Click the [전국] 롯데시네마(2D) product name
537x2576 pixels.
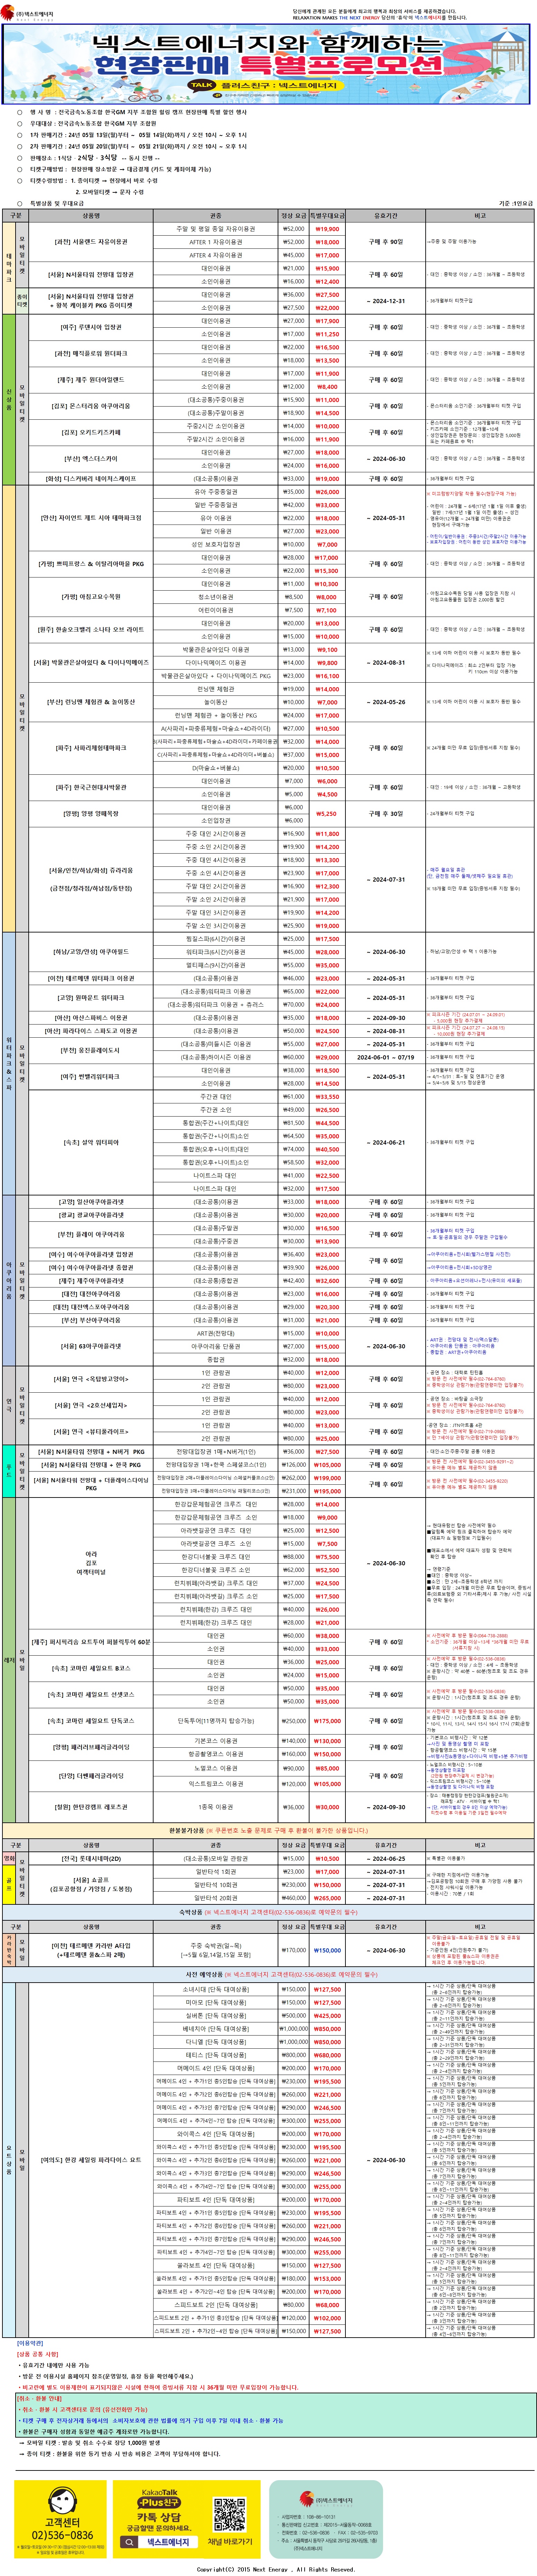(91, 1859)
